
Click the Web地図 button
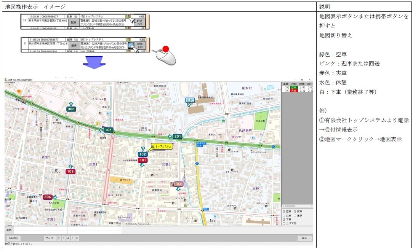tap(13, 238)
